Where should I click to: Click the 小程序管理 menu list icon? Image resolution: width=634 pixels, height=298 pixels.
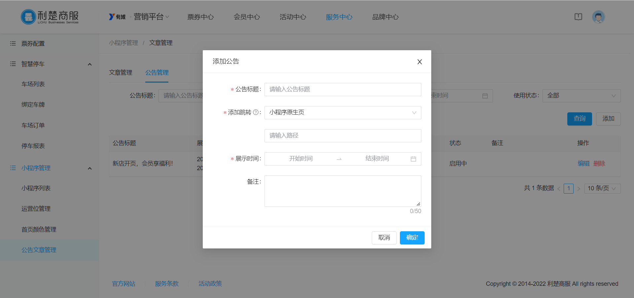pos(13,168)
